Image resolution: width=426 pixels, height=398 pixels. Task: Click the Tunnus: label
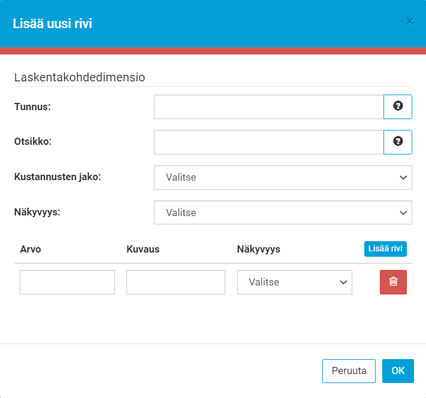coord(32,107)
